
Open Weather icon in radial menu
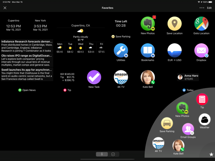tap(204, 119)
